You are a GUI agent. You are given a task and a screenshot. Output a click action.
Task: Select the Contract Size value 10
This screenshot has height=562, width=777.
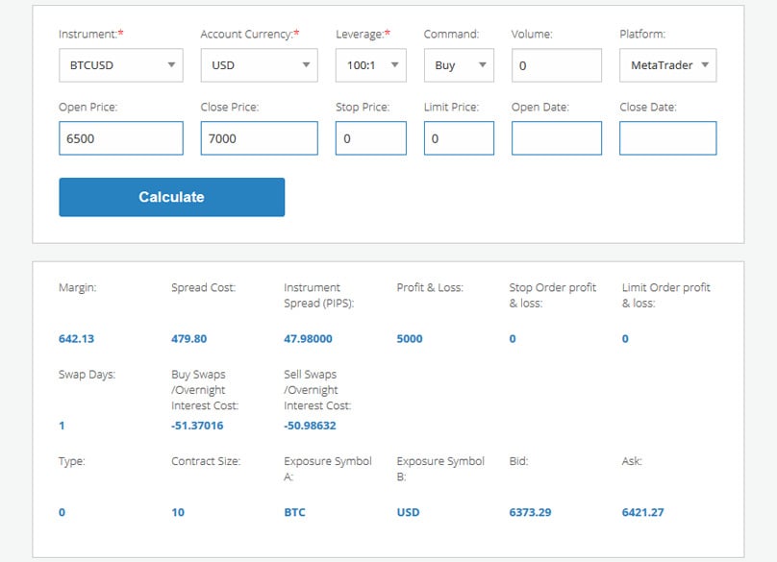tap(178, 512)
